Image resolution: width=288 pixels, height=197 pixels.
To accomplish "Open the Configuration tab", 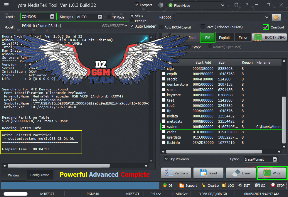I will 40,175.
